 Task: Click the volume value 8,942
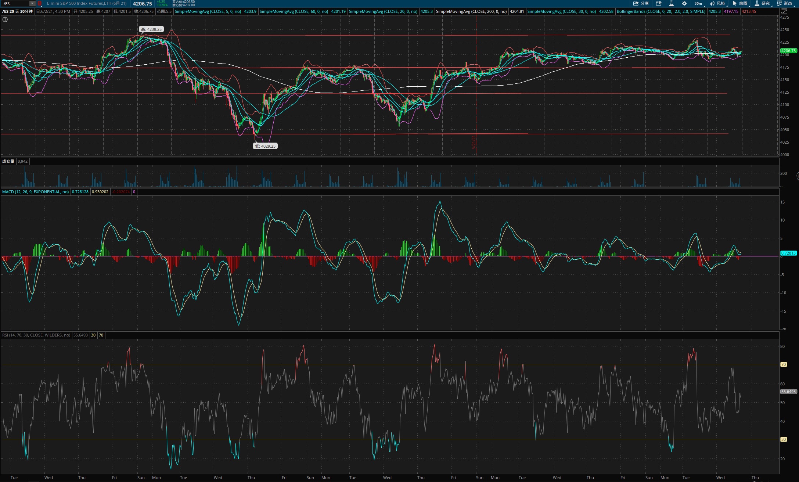(x=22, y=161)
